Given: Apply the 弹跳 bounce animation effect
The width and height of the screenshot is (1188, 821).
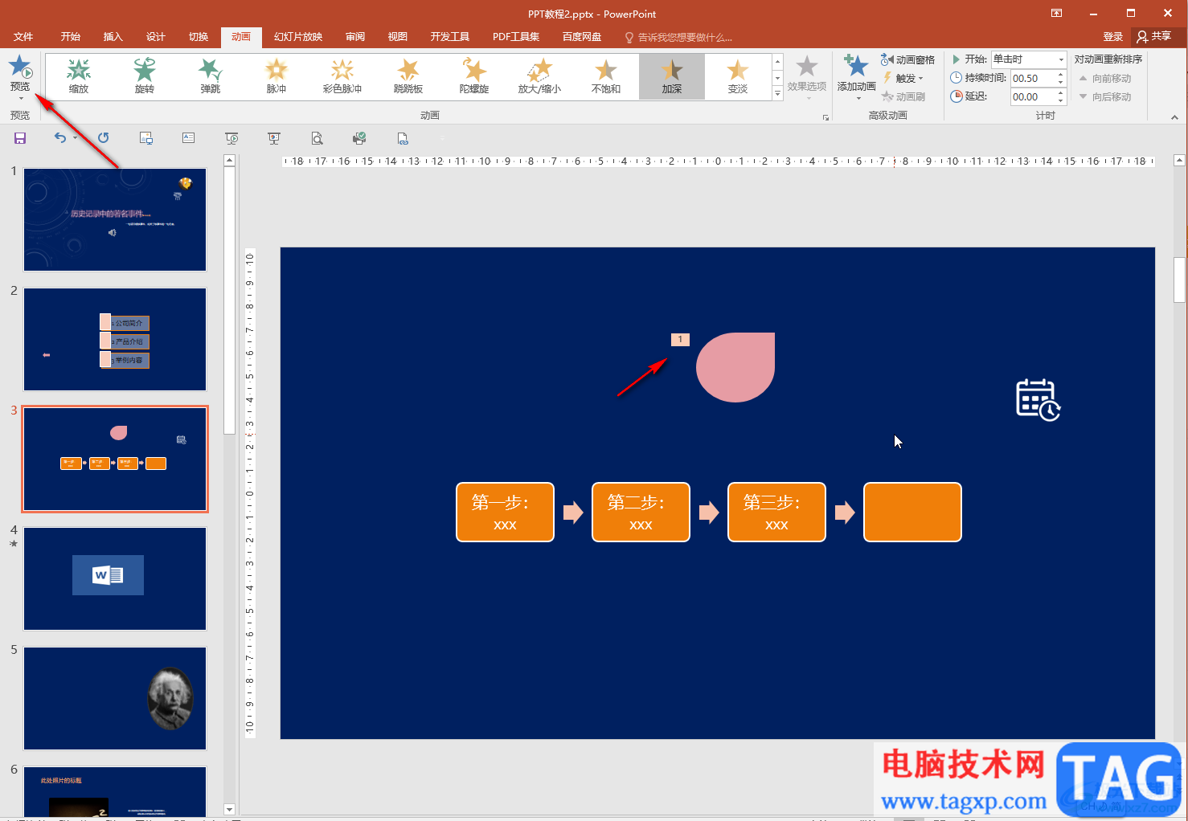Looking at the screenshot, I should click(x=211, y=76).
